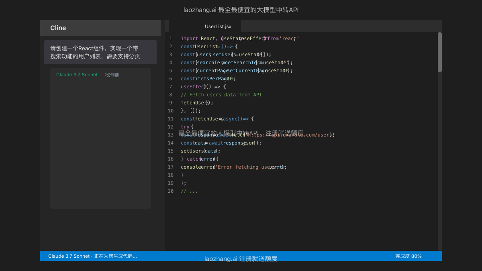This screenshot has height=271, width=482.
Task: Click the 正在为您生成代码 status bar message
Action: [x=92, y=256]
